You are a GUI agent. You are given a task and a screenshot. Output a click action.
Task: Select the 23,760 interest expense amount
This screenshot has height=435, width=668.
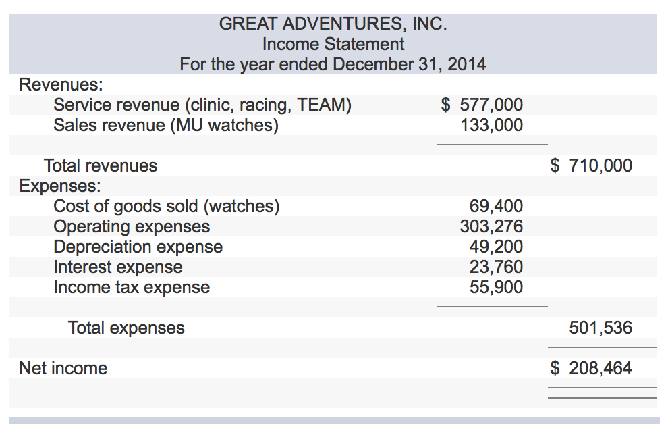click(497, 267)
